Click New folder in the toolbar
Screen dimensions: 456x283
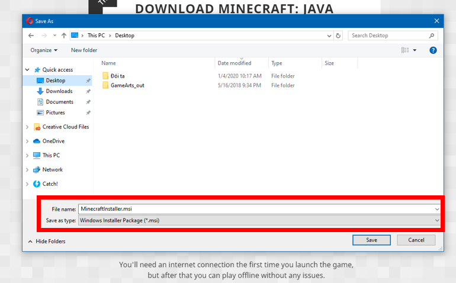coord(84,50)
